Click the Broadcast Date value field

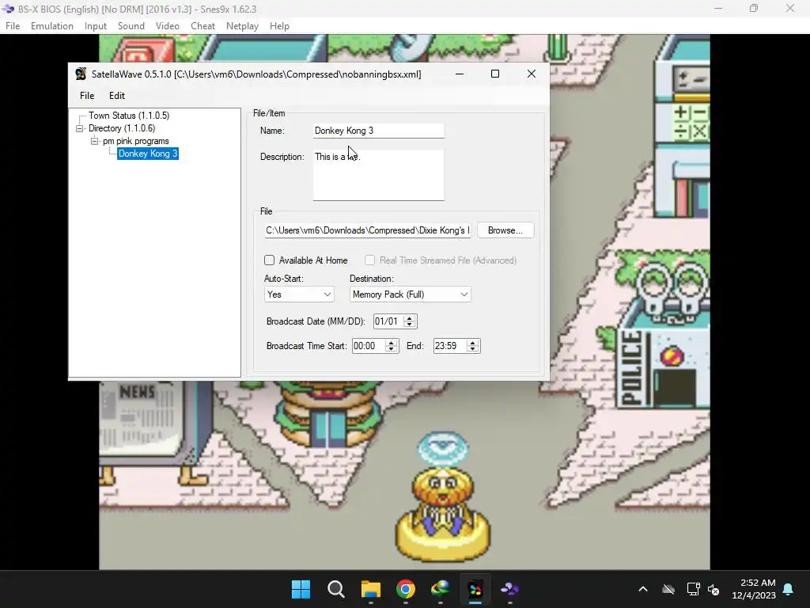point(388,321)
